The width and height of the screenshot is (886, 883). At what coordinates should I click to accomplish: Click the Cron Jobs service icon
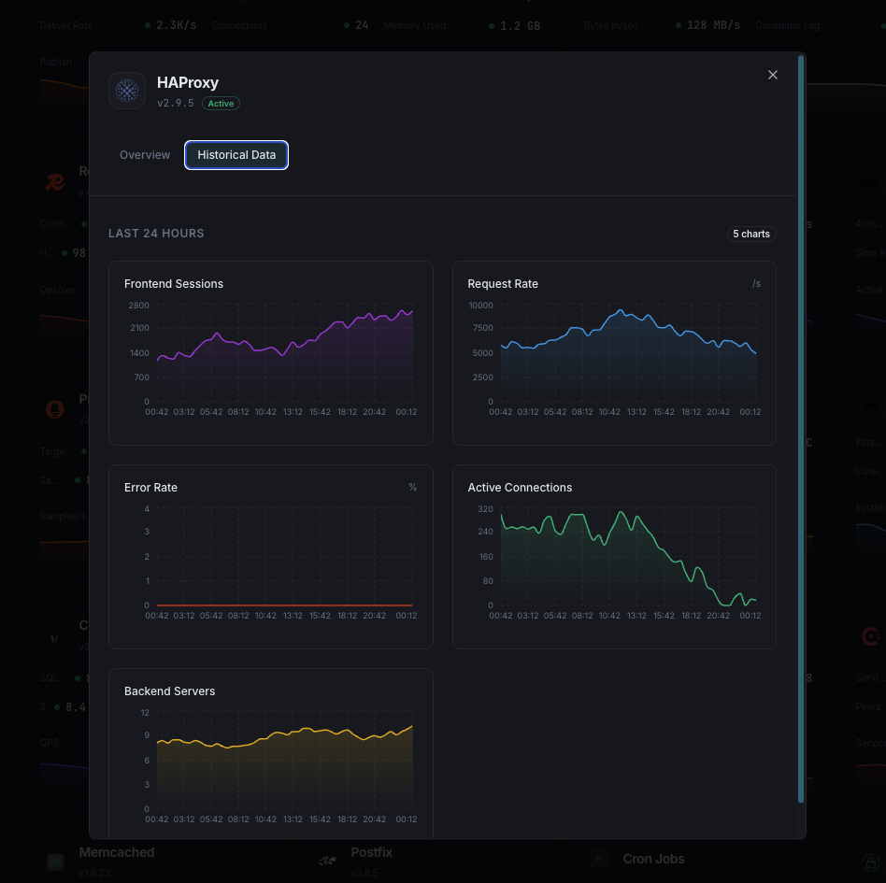click(597, 858)
